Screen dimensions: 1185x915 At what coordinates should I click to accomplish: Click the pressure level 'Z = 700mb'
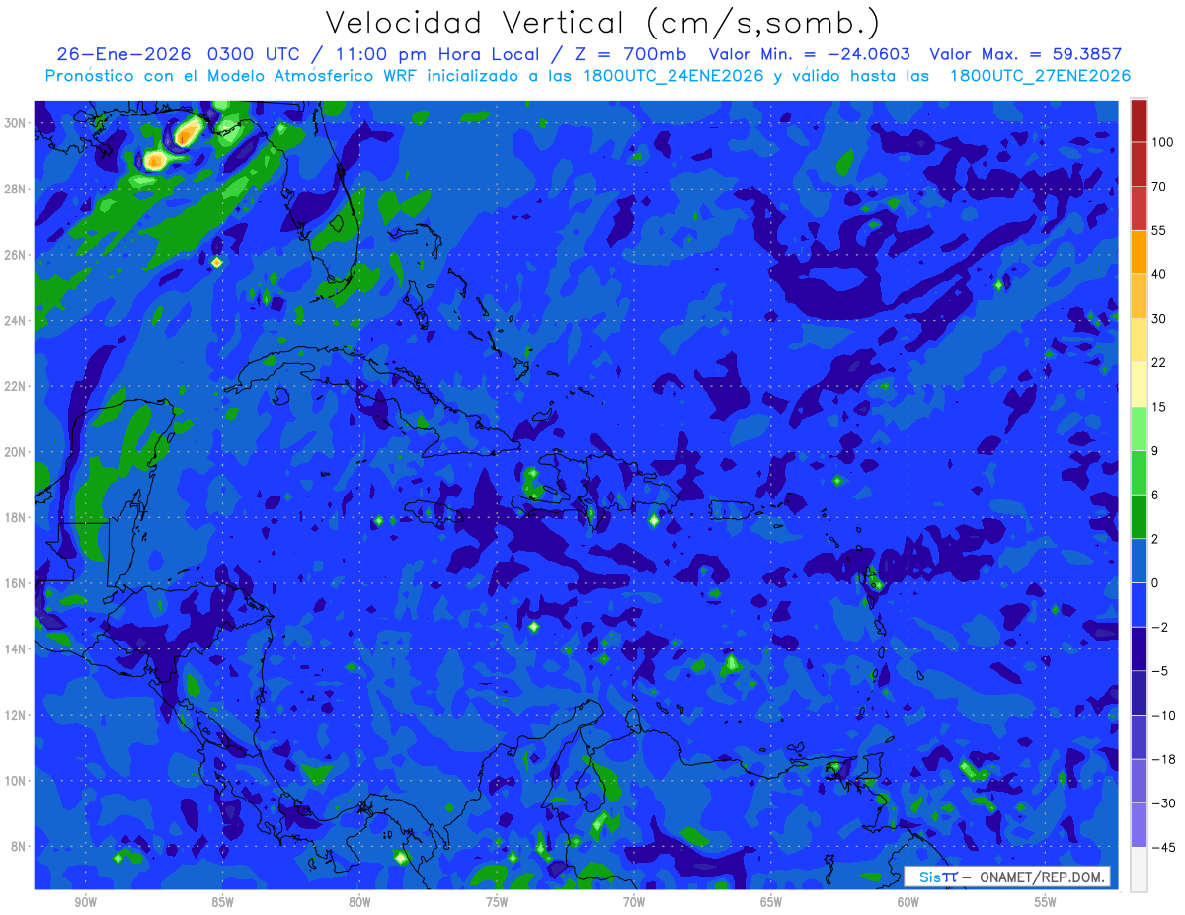coord(629,54)
